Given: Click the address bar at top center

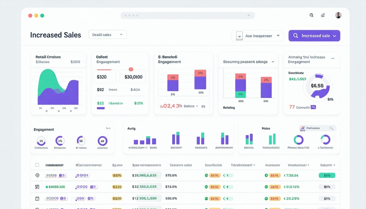Looking at the screenshot, I should 187,15.
